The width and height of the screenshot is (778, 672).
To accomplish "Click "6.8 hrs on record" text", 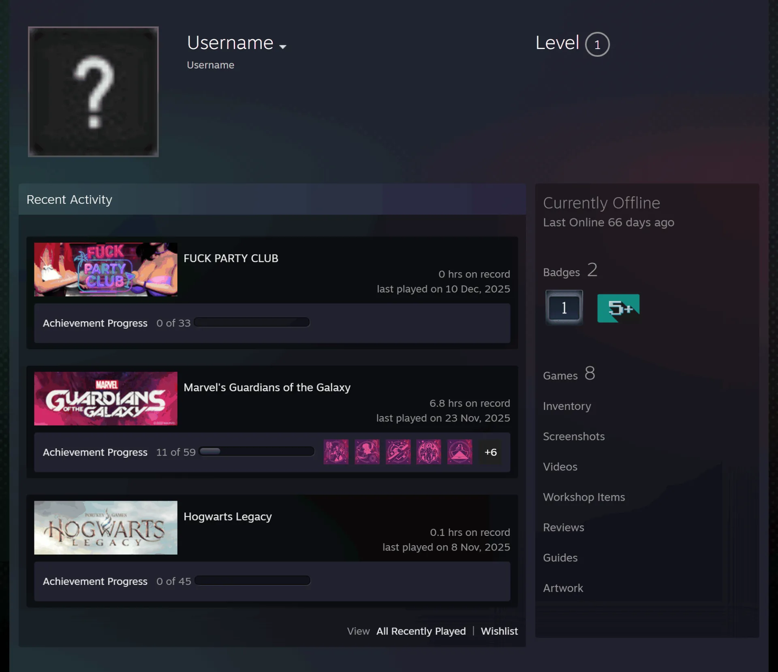I will click(470, 403).
